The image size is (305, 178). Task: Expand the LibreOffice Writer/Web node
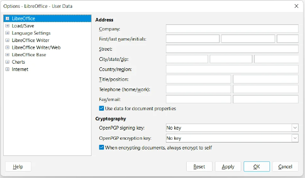tap(7, 47)
